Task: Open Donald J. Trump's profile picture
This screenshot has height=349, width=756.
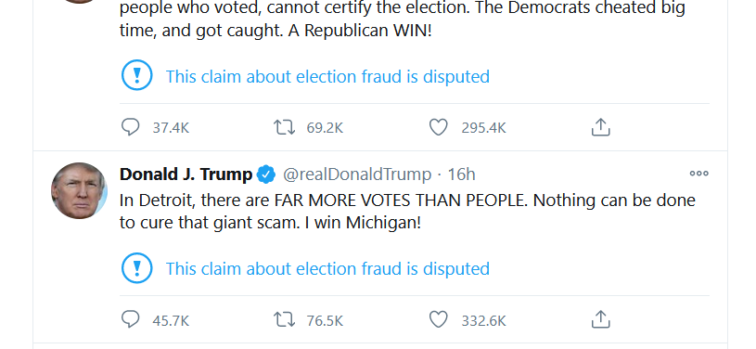Action: click(79, 190)
